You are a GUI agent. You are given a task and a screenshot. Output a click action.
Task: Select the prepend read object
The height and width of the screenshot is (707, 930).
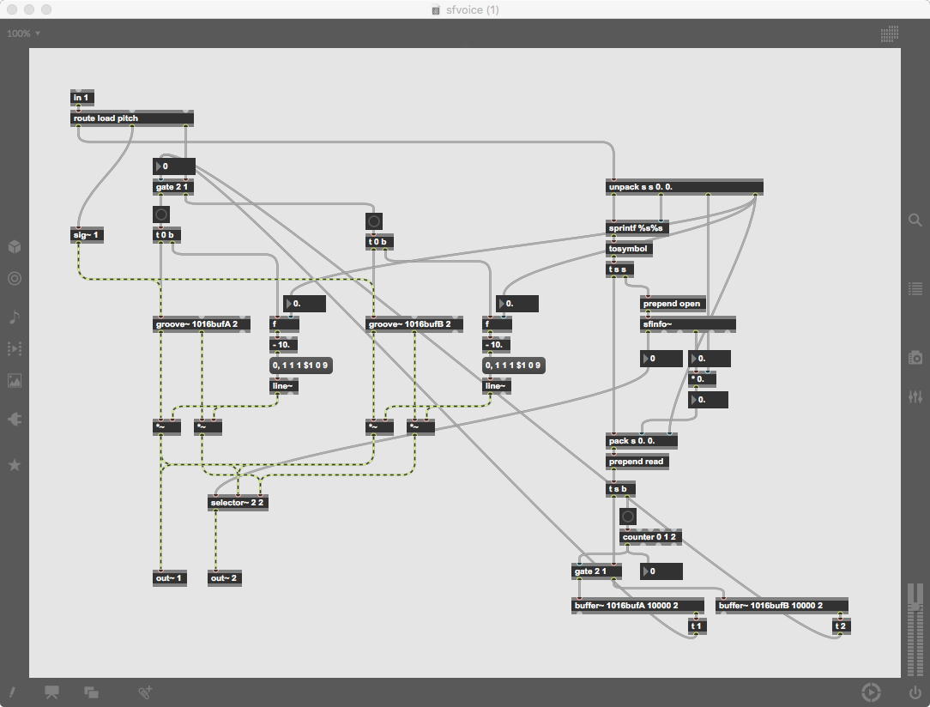click(x=637, y=462)
